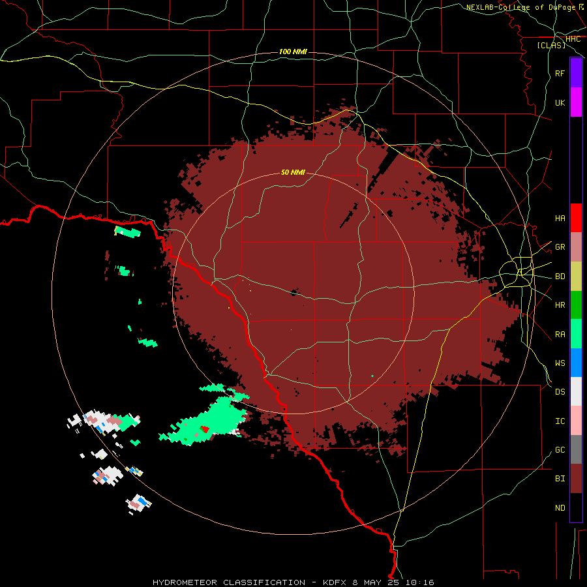Click the 10:16 time stamp
The image size is (587, 587).
click(x=419, y=582)
